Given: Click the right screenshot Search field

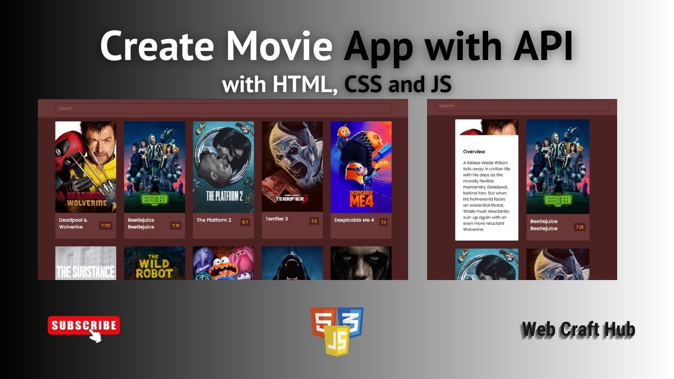Looking at the screenshot, I should click(x=522, y=106).
